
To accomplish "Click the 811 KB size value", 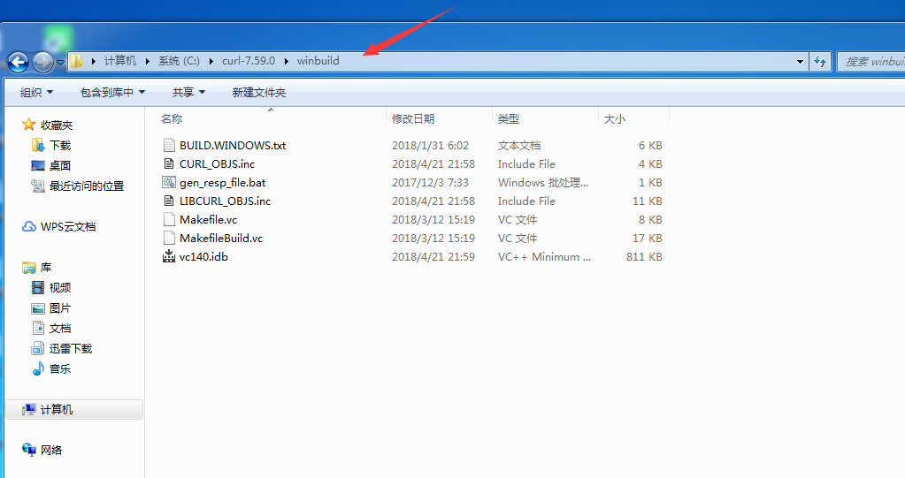I will coord(644,256).
